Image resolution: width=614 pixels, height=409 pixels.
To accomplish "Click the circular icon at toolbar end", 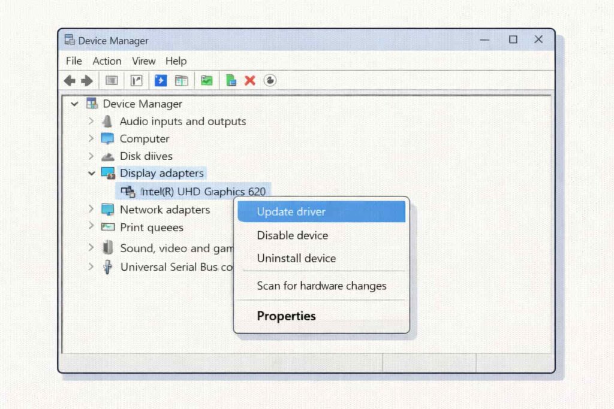I will point(270,80).
